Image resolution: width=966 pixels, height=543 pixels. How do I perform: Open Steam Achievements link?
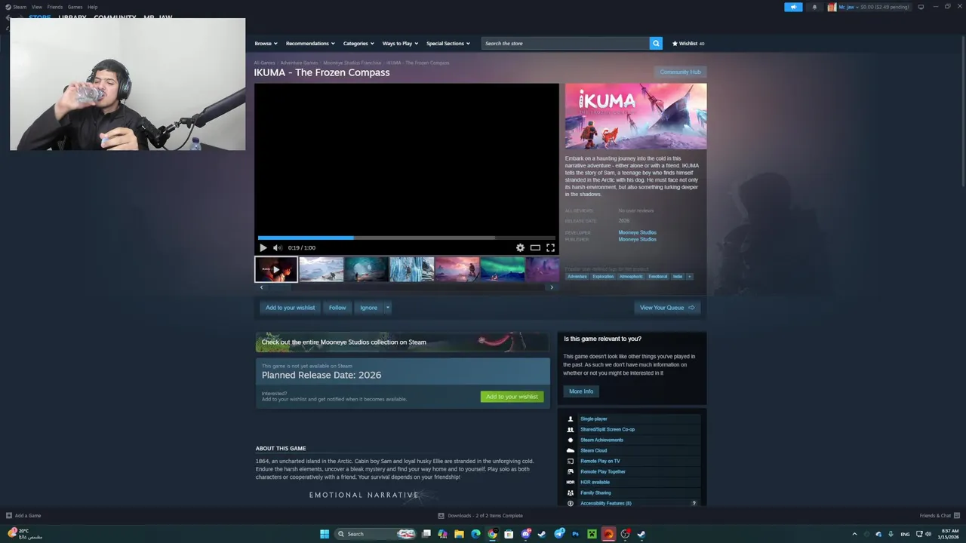[601, 440]
